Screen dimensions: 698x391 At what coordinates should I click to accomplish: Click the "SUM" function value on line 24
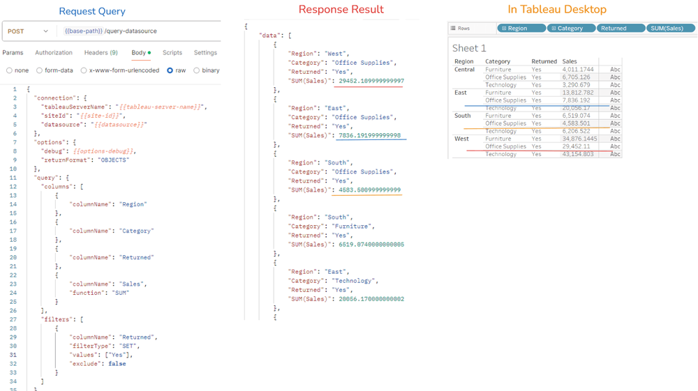tap(119, 293)
